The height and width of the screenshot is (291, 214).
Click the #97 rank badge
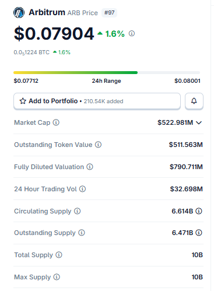click(x=109, y=13)
